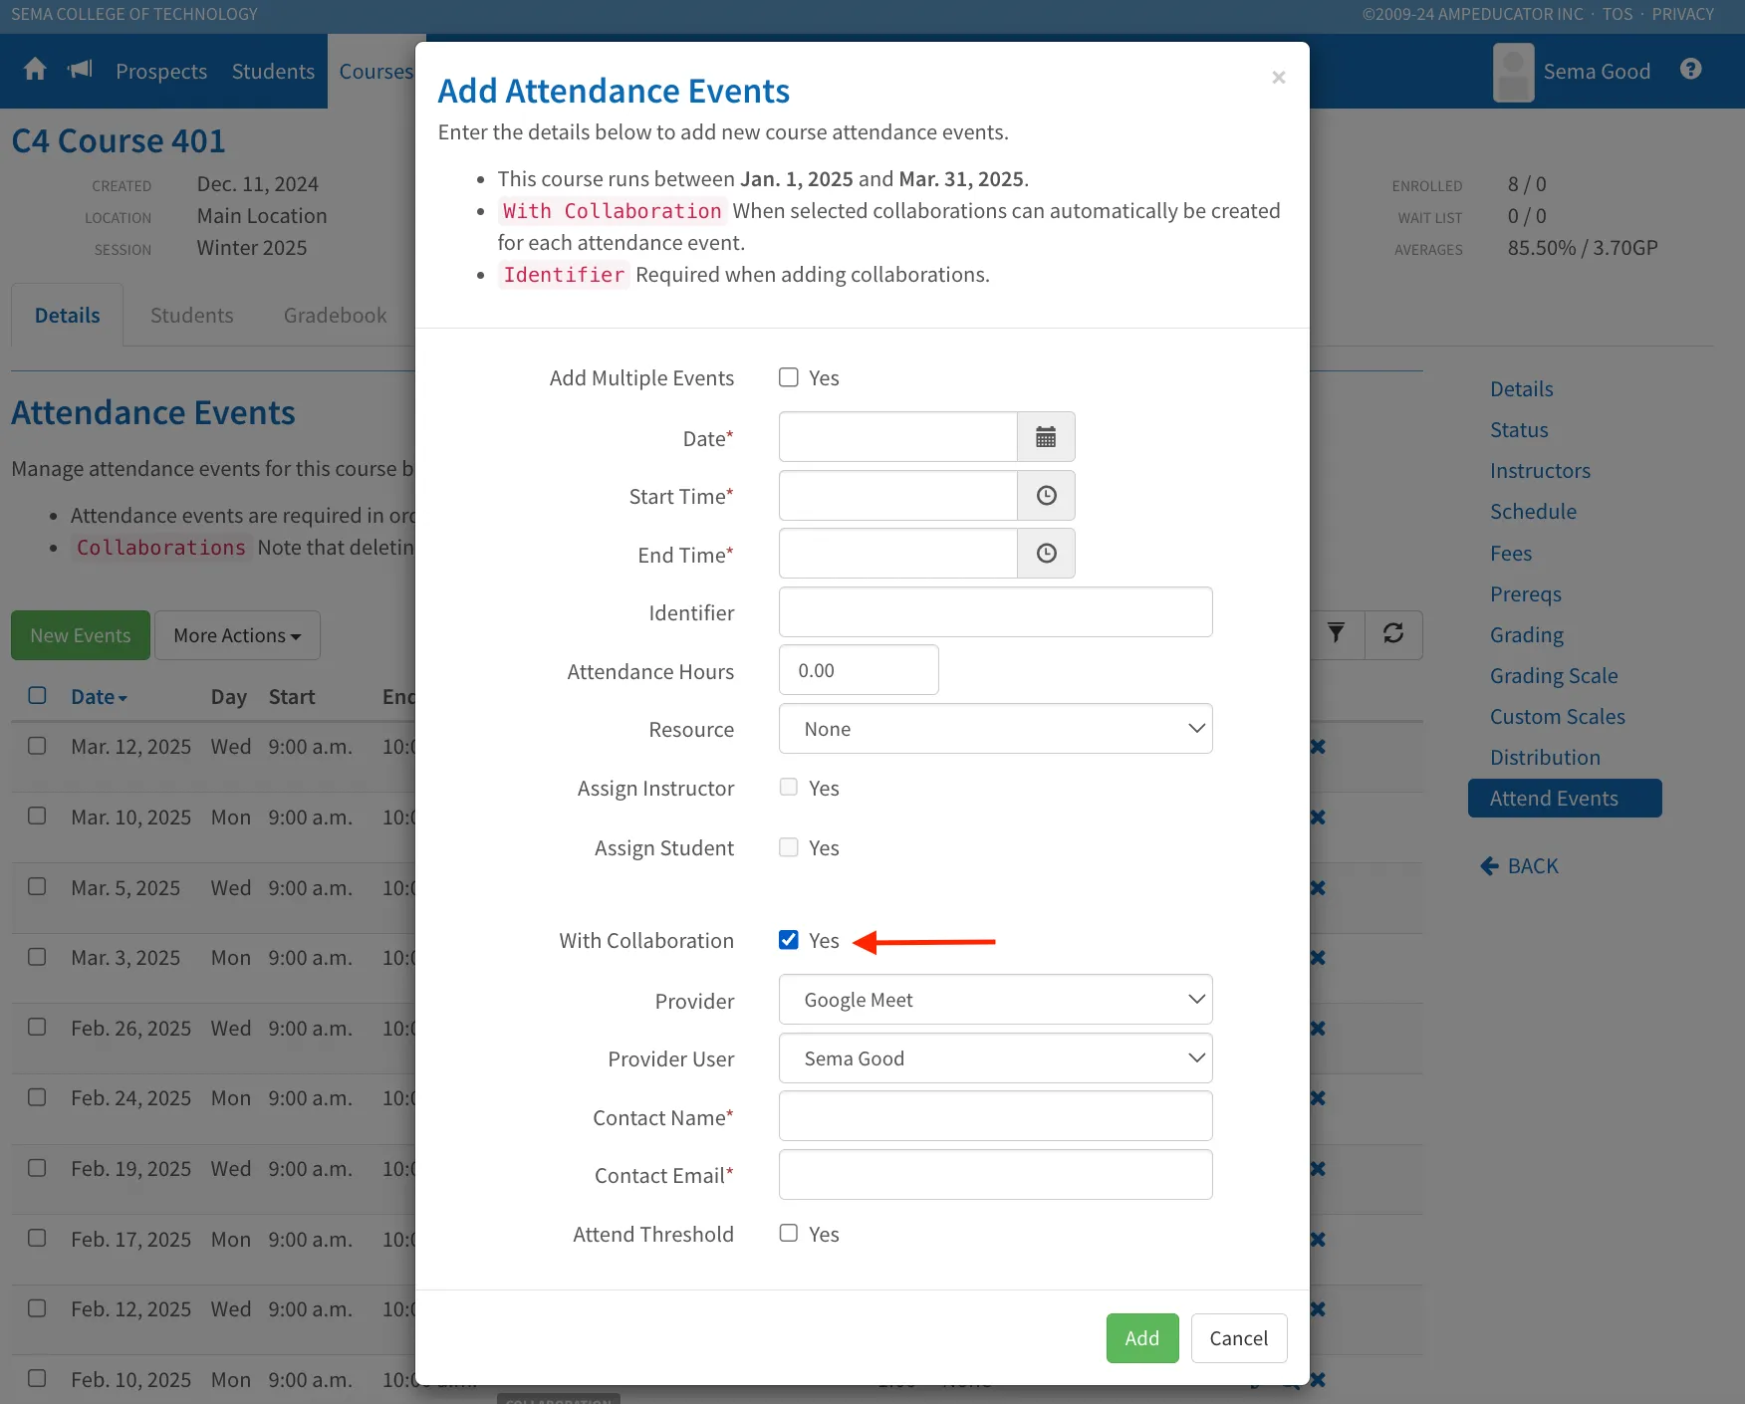Click the BACK arrow link
This screenshot has height=1404, width=1745.
pos(1519,866)
